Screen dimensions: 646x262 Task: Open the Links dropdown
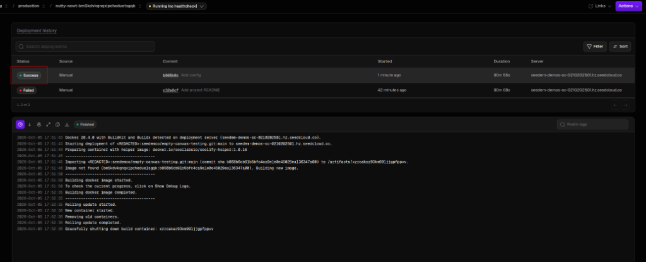(599, 6)
